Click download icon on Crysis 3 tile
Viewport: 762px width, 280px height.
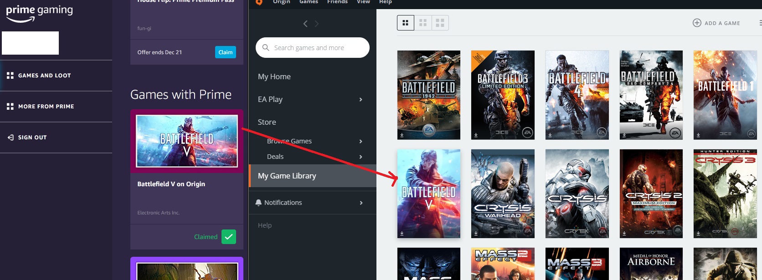coord(698,234)
